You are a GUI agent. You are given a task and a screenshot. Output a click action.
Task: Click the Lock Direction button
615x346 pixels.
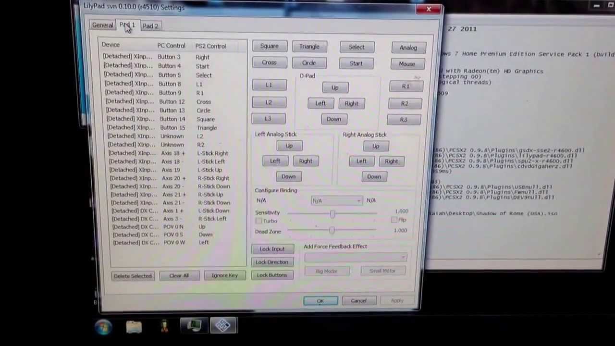coord(272,262)
